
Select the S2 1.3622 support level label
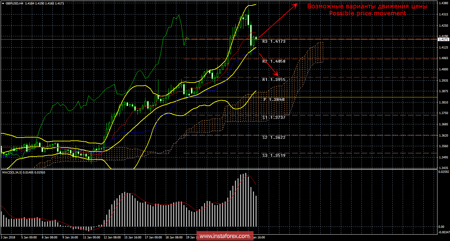pyautogui.click(x=274, y=137)
